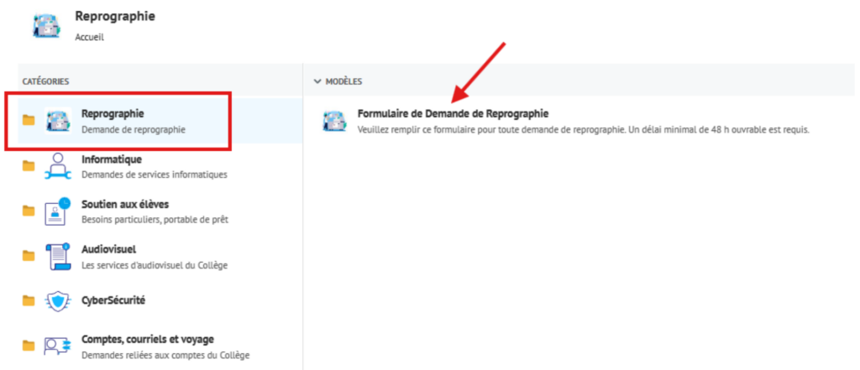Select the Informatique category

click(x=111, y=159)
